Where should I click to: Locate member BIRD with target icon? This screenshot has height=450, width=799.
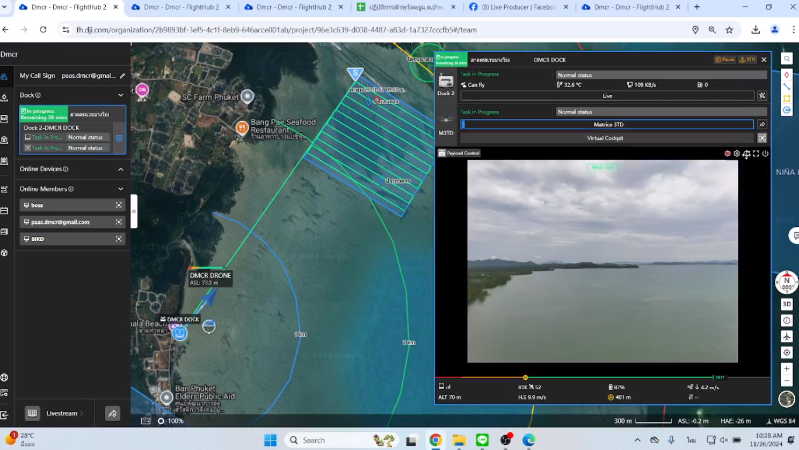click(119, 239)
